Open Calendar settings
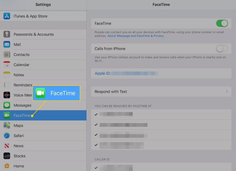This screenshot has height=171, width=236. click(x=43, y=65)
